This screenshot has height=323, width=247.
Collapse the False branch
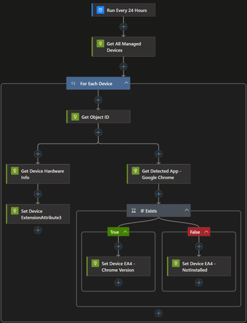206,232
